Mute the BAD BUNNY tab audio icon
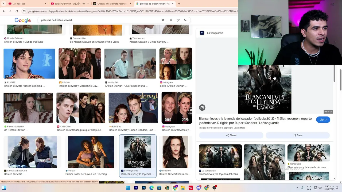This screenshot has width=342, height=192. pos(84,3)
